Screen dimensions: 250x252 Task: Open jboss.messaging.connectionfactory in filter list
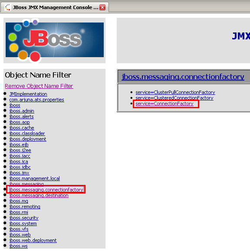(x=46, y=190)
